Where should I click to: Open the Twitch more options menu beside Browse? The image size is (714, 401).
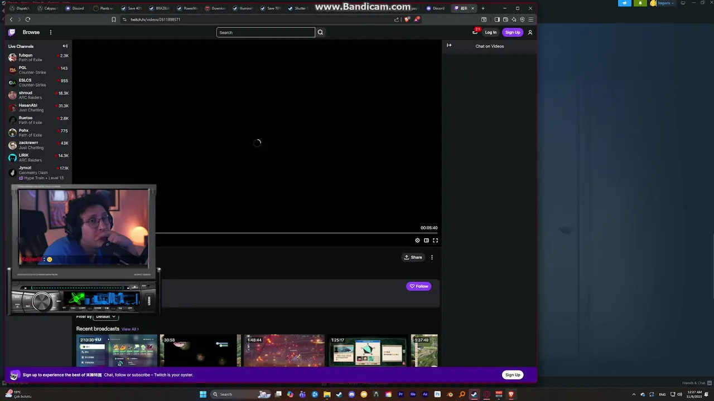point(50,32)
